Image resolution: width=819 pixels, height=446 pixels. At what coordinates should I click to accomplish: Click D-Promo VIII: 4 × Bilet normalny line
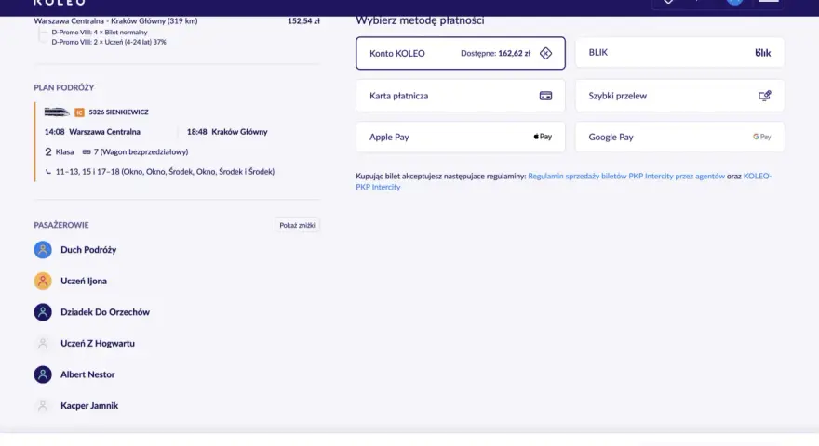tap(100, 33)
